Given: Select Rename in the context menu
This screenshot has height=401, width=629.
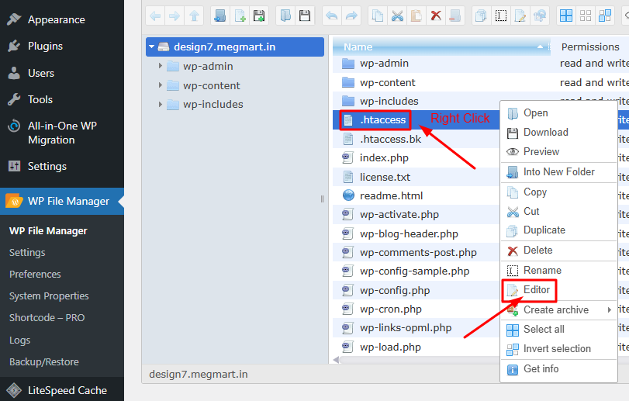Looking at the screenshot, I should (x=541, y=271).
